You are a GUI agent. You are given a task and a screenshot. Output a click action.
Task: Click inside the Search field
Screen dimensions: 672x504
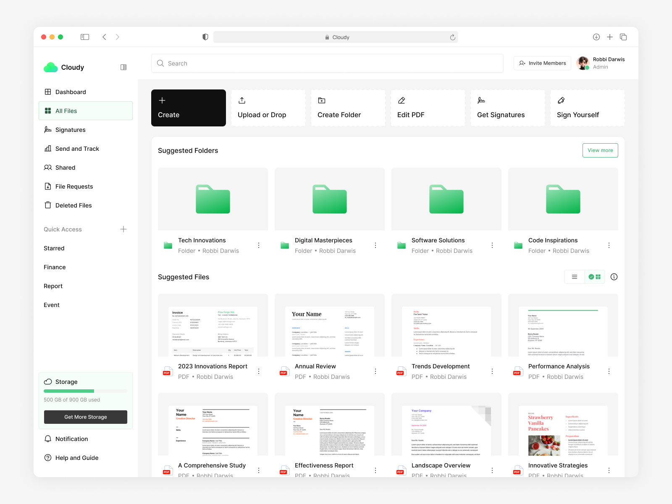294,63
